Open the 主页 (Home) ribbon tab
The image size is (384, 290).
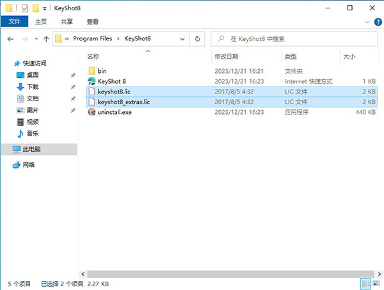click(x=41, y=22)
